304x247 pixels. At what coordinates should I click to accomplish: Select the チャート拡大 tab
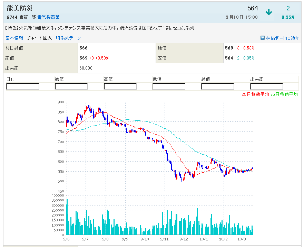tap(39, 38)
